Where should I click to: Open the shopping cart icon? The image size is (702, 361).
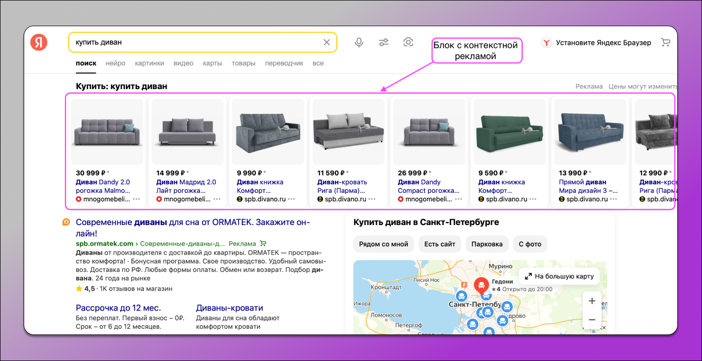(x=666, y=42)
